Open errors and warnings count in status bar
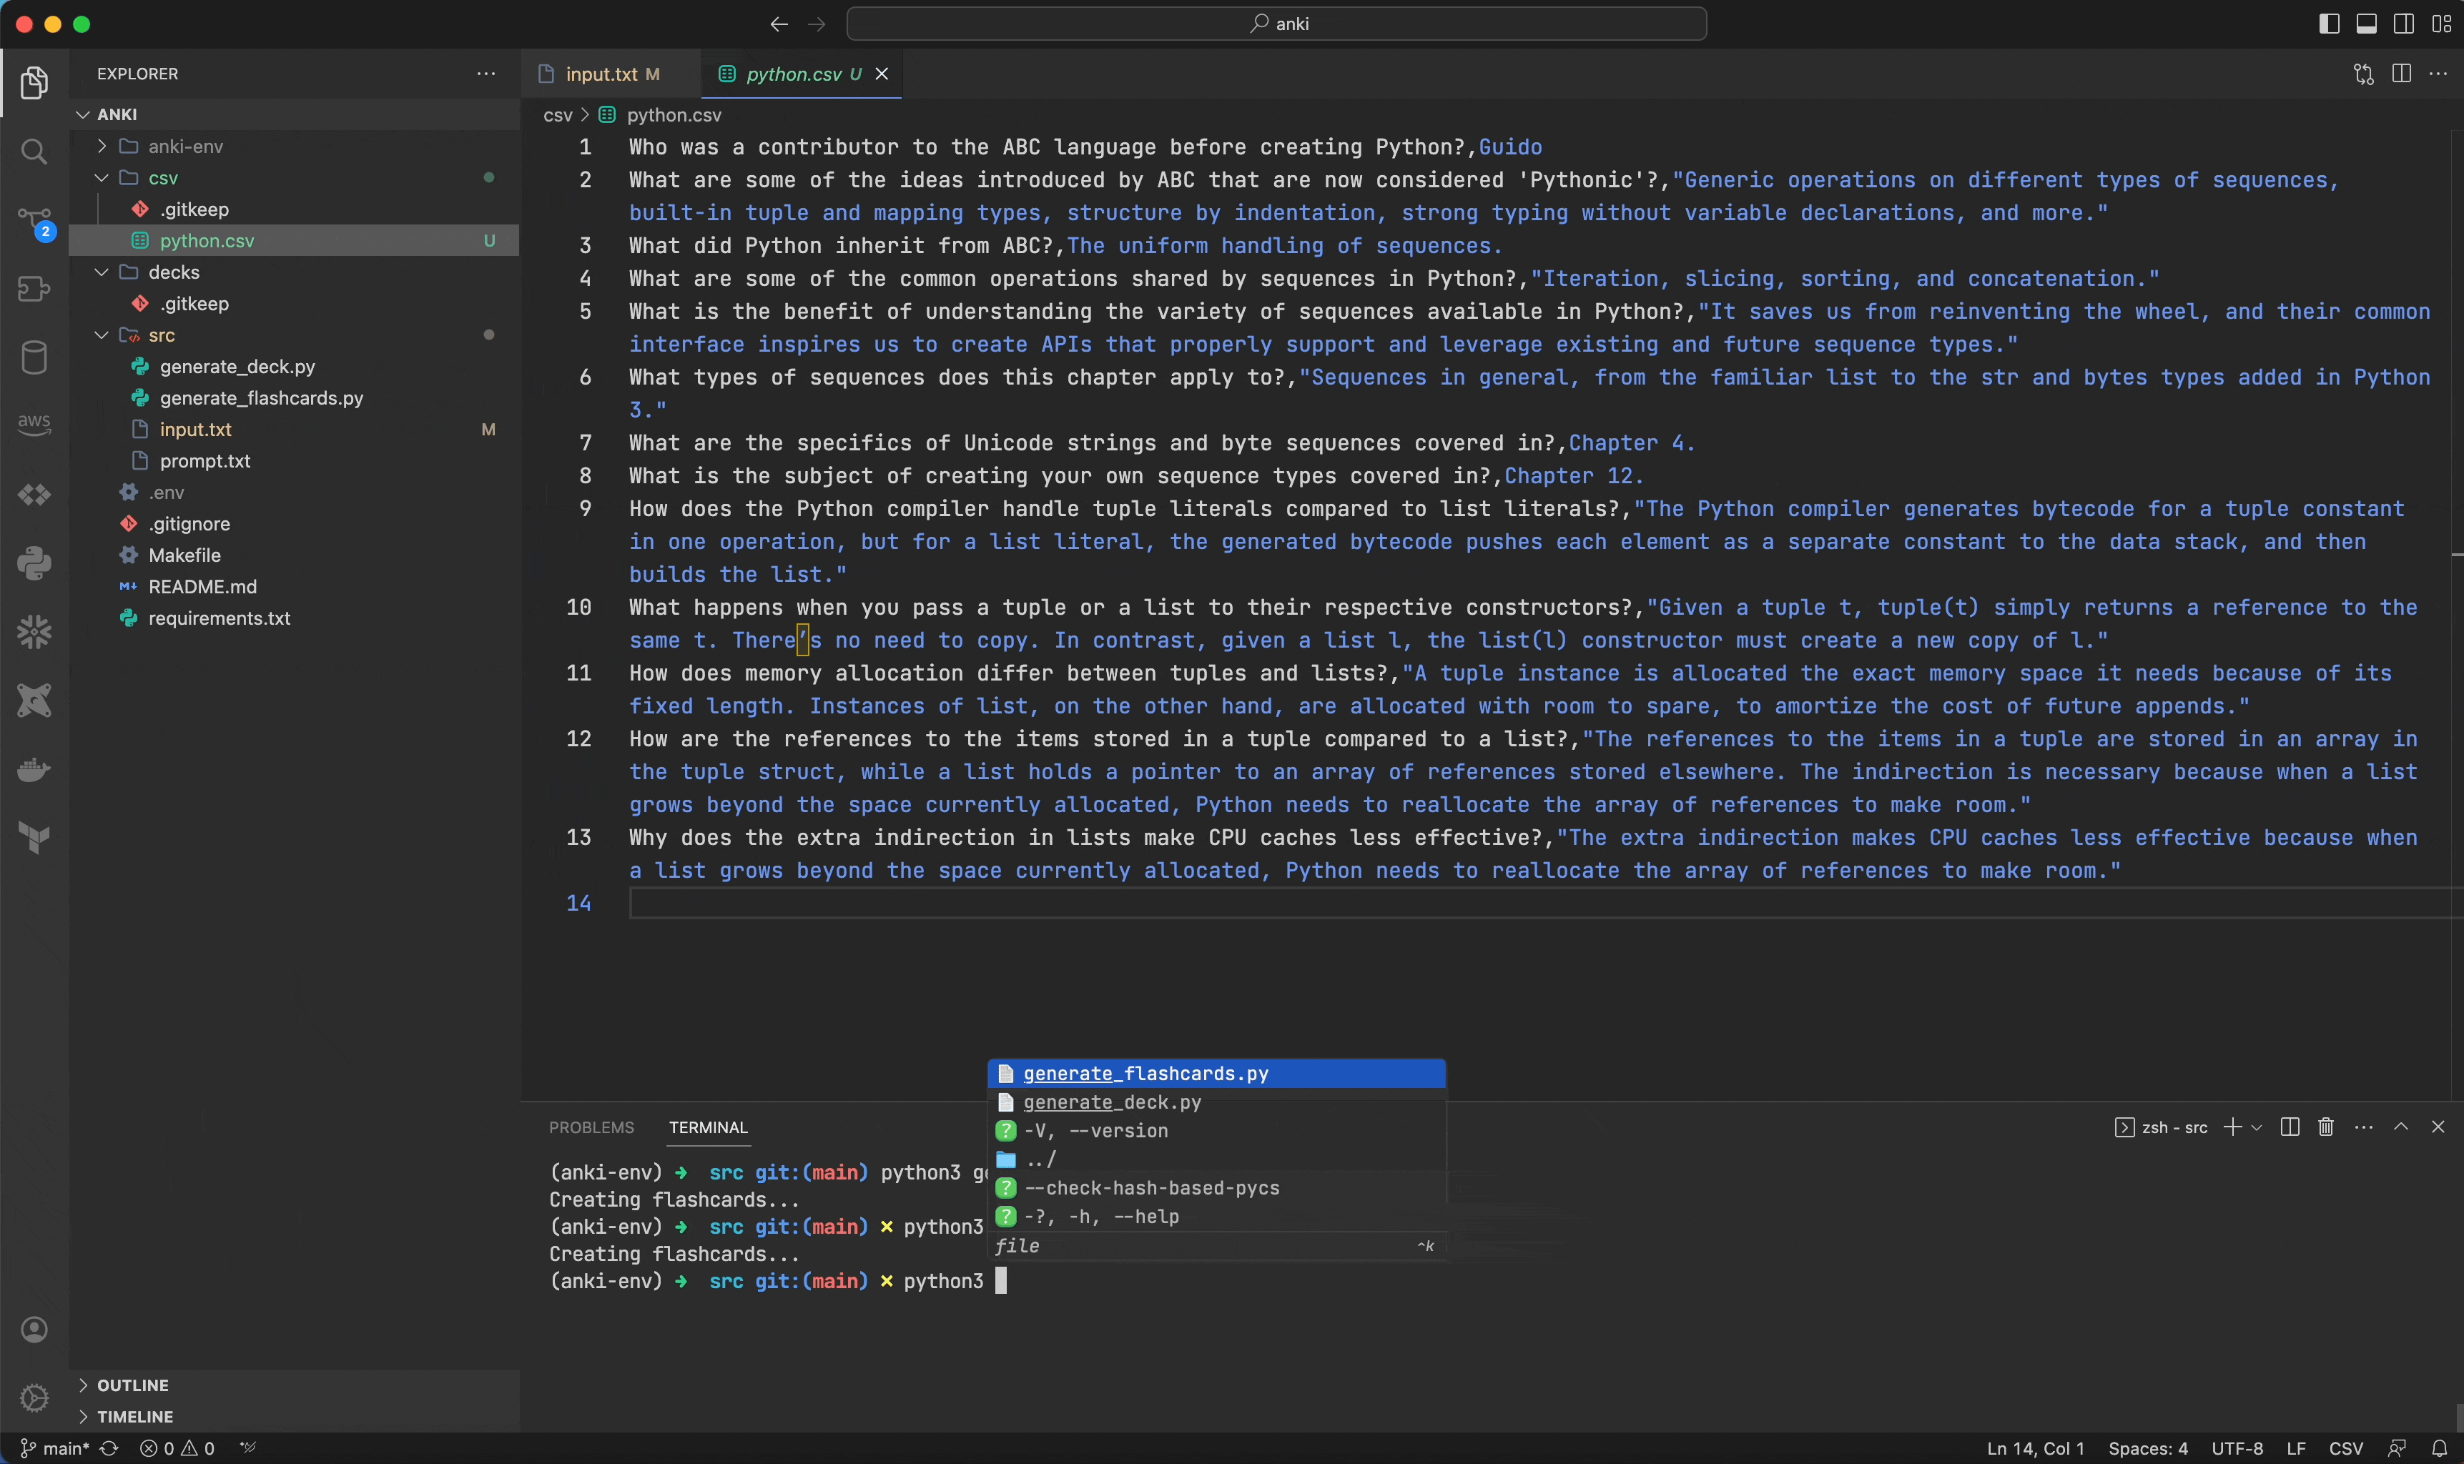The height and width of the screenshot is (1464, 2464). coord(177,1448)
